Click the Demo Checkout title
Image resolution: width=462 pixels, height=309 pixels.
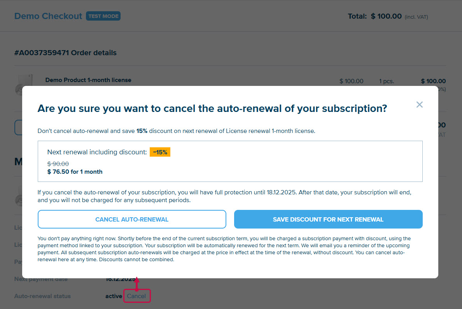[x=48, y=16]
